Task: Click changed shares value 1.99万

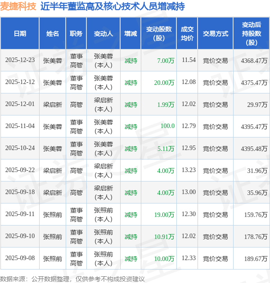Action: 166,105
